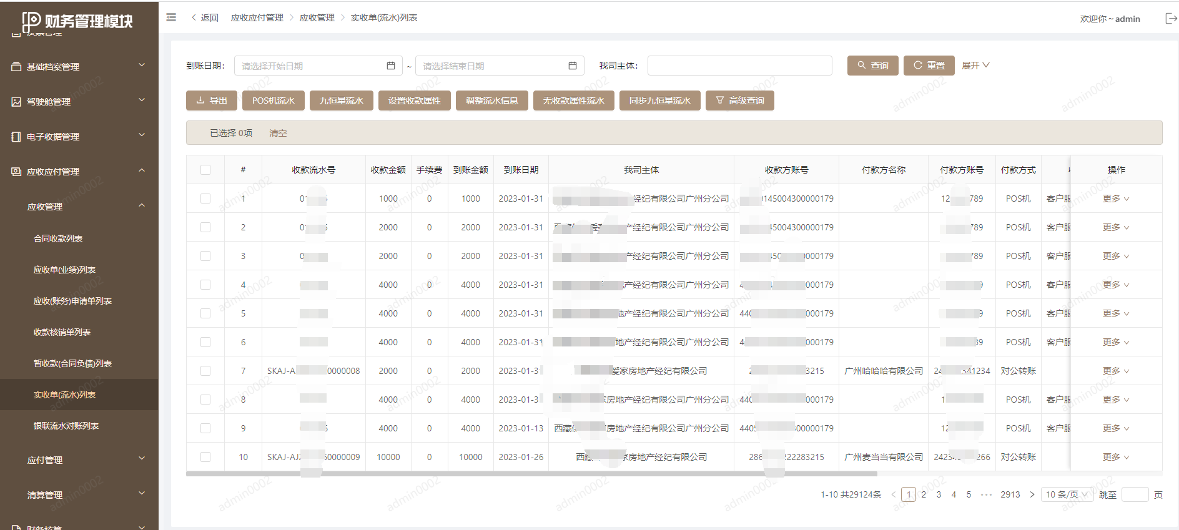Select 实收单(流水)列表 sidebar item
The image size is (1179, 530).
(x=79, y=395)
